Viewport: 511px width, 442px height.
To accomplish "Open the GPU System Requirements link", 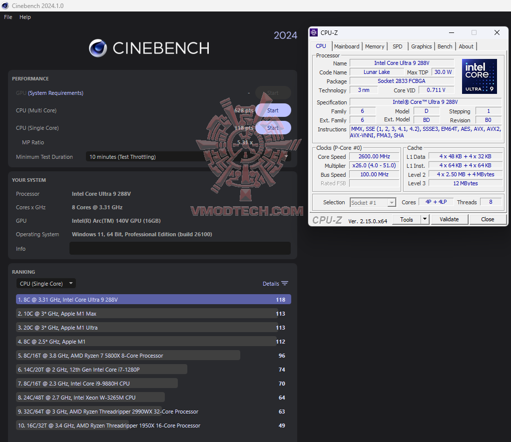I will (x=55, y=93).
